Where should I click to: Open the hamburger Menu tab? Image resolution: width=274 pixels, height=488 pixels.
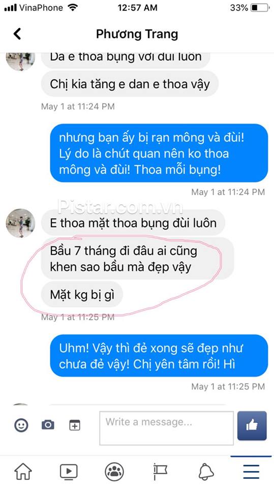coord(251,472)
